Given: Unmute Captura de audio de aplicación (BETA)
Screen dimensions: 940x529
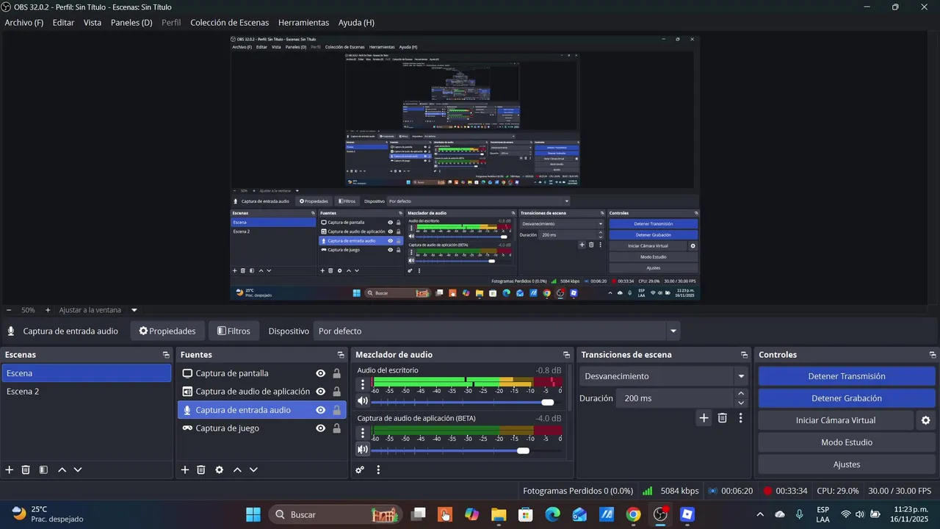Looking at the screenshot, I should (x=363, y=450).
